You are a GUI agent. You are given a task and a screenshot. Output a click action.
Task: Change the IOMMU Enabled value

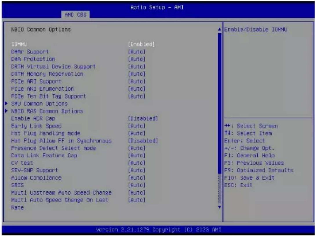pyautogui.click(x=141, y=44)
